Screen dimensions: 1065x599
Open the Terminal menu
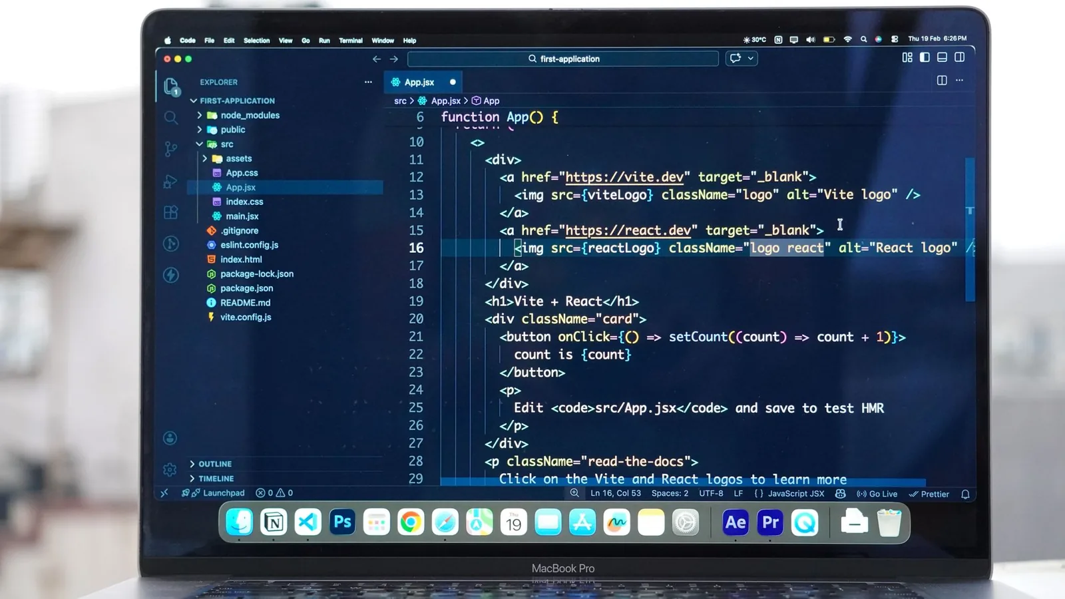coord(351,41)
